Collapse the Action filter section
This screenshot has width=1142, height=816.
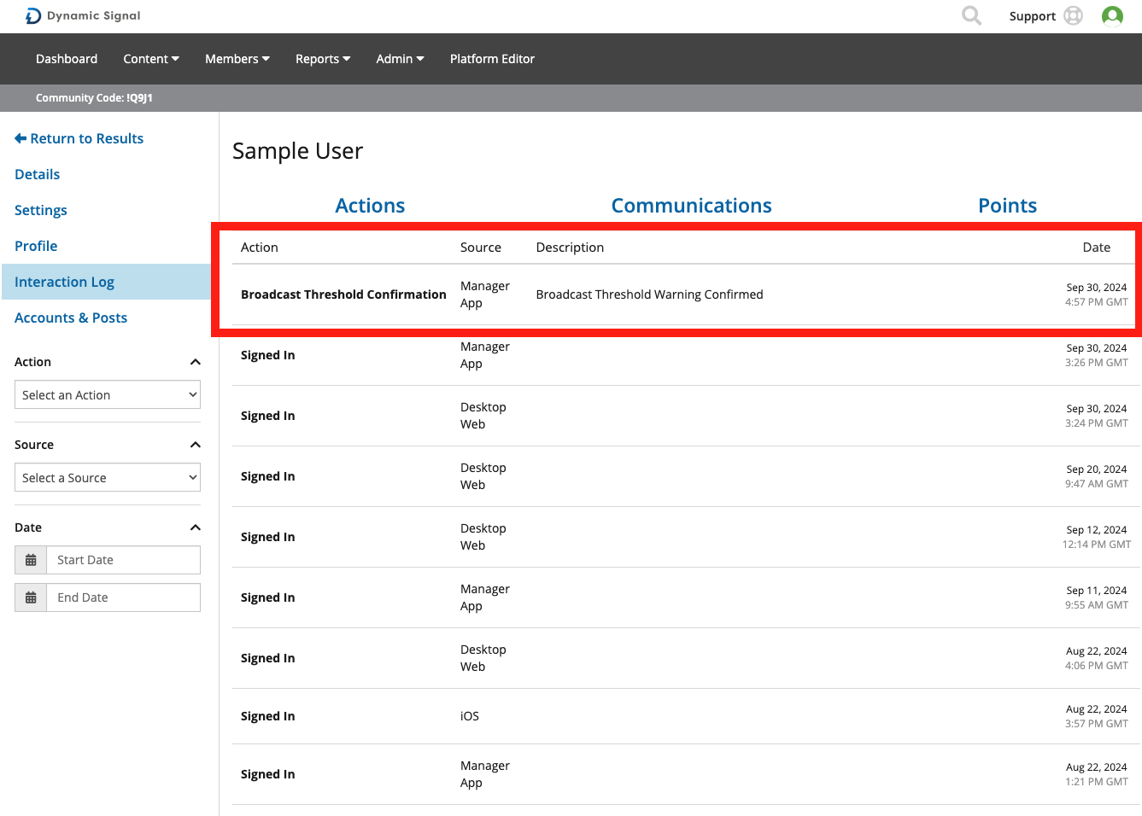tap(195, 362)
